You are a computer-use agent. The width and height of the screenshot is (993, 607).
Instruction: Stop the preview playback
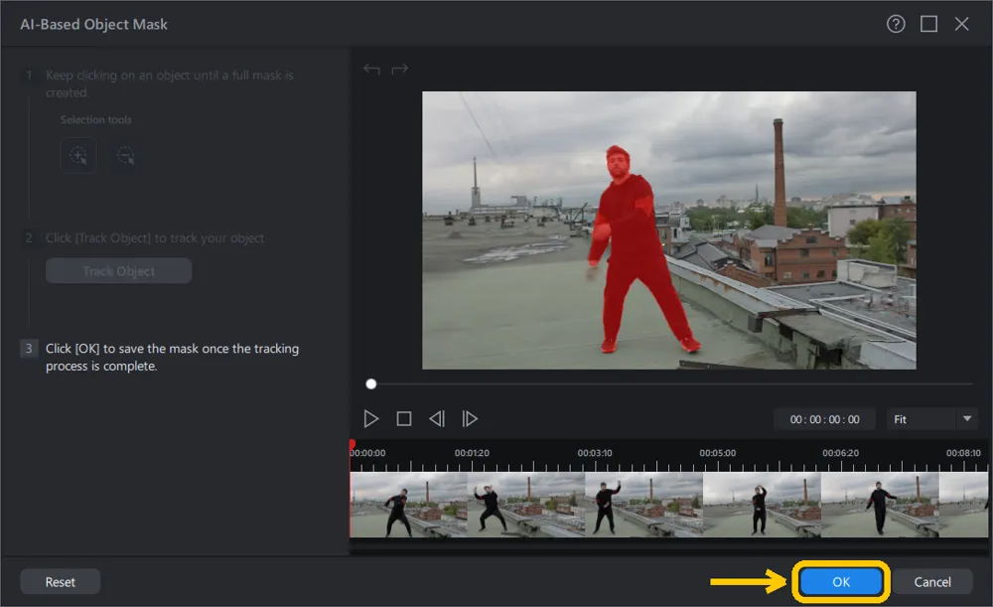pyautogui.click(x=404, y=419)
